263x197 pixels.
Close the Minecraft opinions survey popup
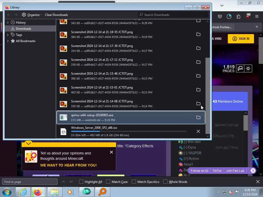click(111, 152)
